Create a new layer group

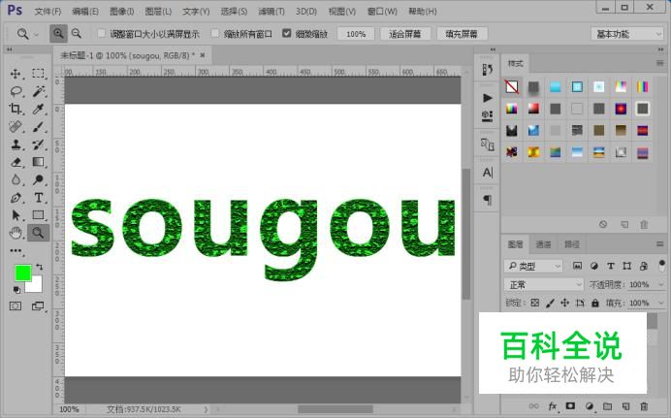[607, 406]
